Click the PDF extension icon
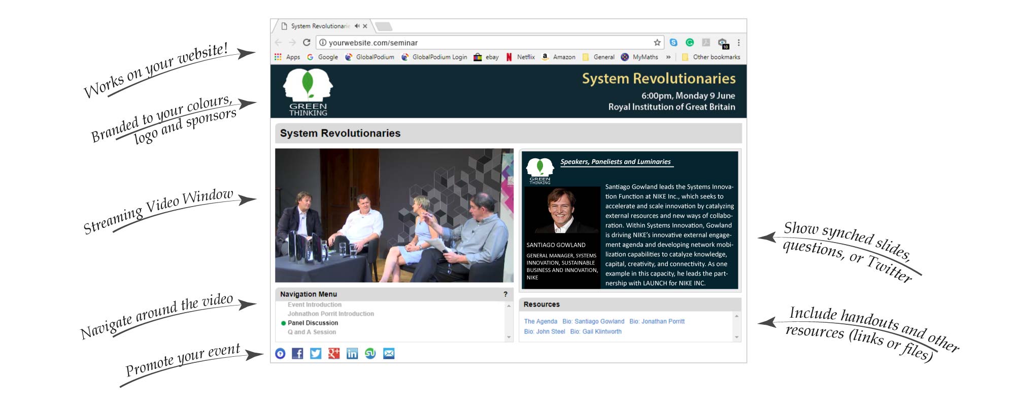Viewport: 1015px width, 406px height. coord(706,43)
